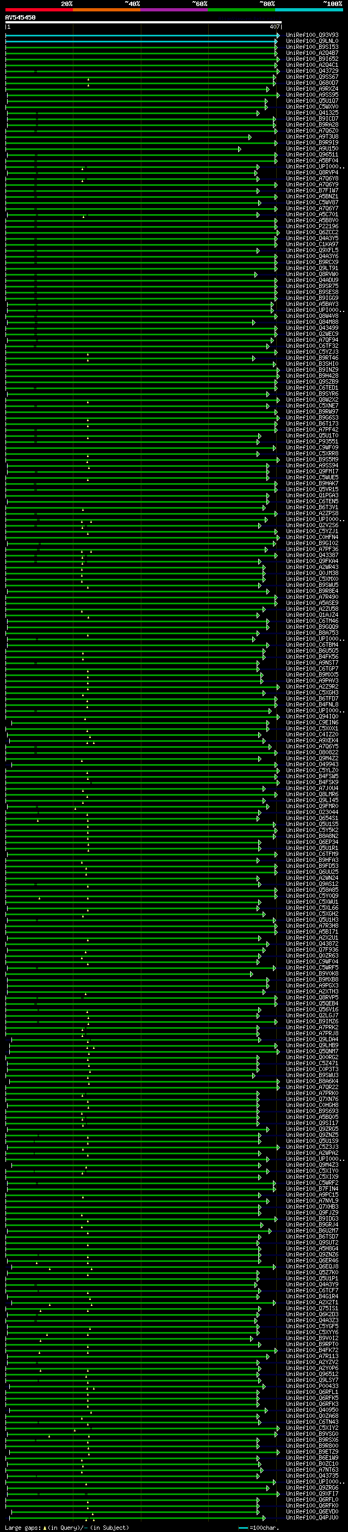Select the UniRef100_C0HFN4 label
348x1532 pixels.
tap(312, 537)
